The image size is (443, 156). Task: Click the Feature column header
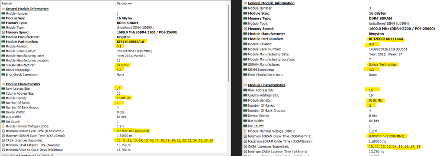coord(7,3)
